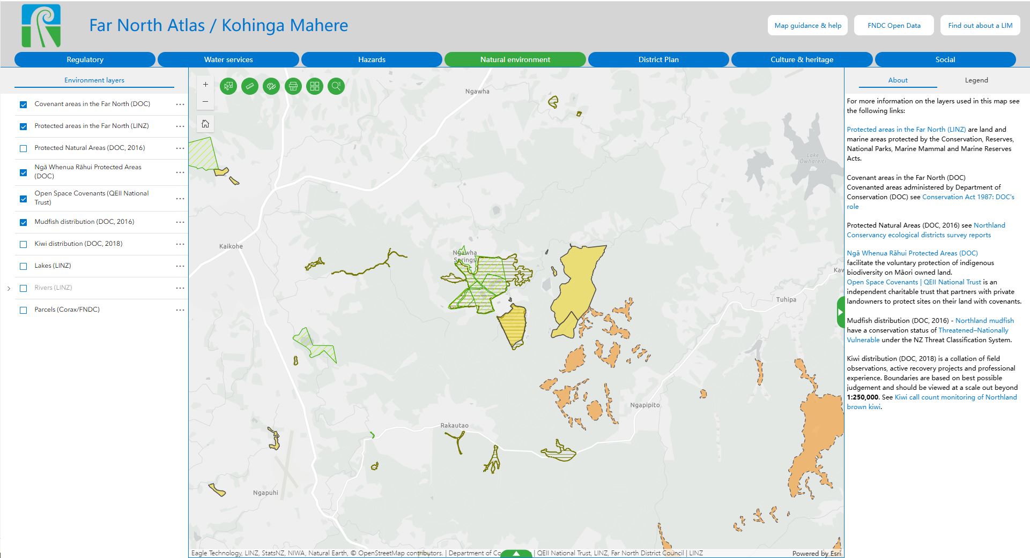Zoom in on the map
Viewport: 1030px width, 558px height.
205,85
